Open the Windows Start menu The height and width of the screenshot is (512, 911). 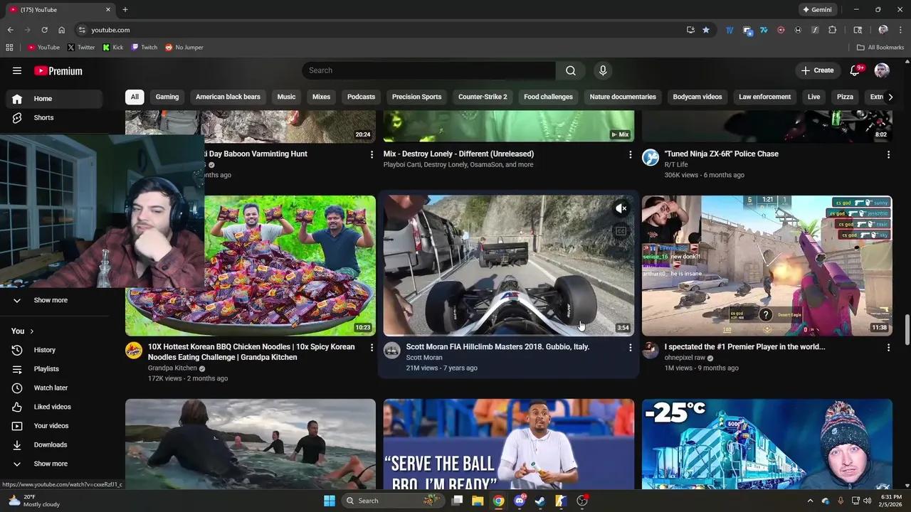point(330,501)
